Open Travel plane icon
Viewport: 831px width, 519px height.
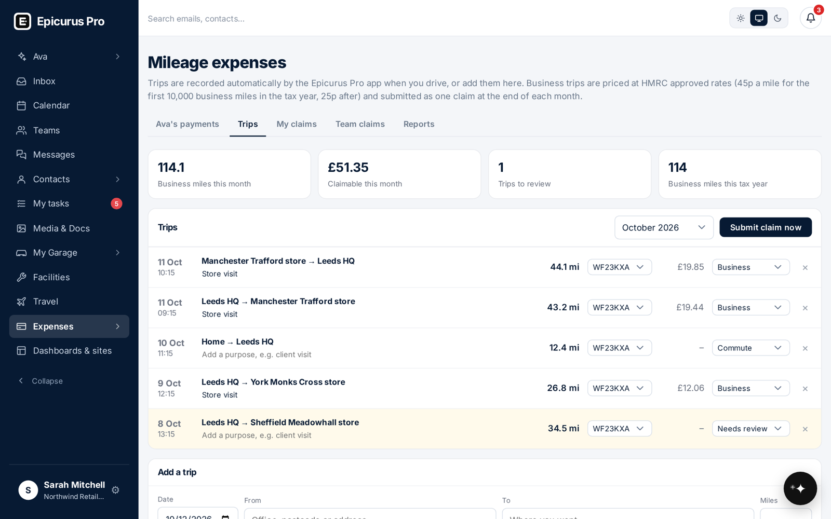[x=21, y=302]
